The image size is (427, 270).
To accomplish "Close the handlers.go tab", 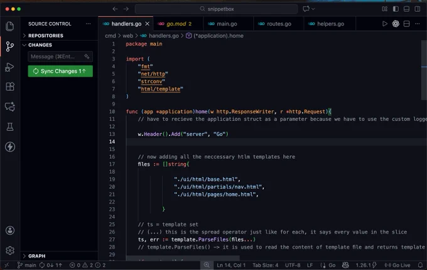I will [x=148, y=24].
